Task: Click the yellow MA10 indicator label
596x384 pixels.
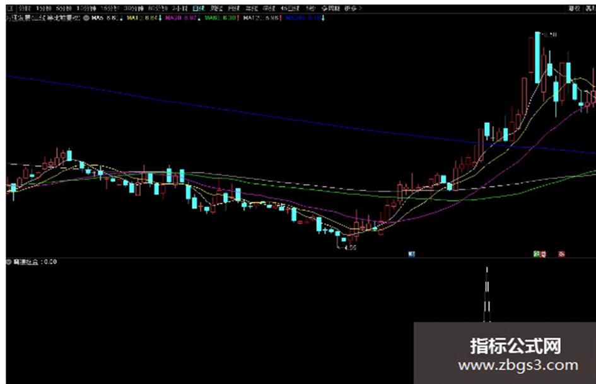Action: [x=144, y=18]
